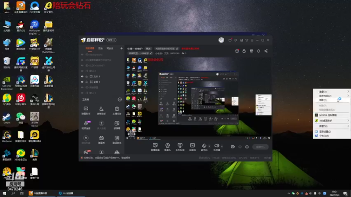Toggle visibility of 窗口 2 source
The height and width of the screenshot is (197, 351).
(x=82, y=71)
